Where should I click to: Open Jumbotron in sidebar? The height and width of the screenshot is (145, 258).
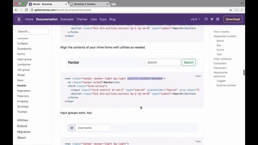pos(24,64)
